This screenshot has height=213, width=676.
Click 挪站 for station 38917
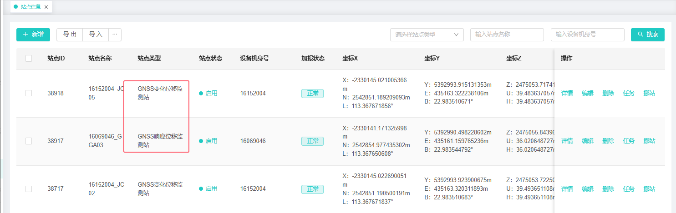[650, 141]
